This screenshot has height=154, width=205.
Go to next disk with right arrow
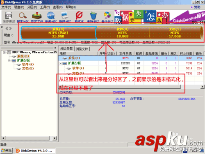coord(11,28)
